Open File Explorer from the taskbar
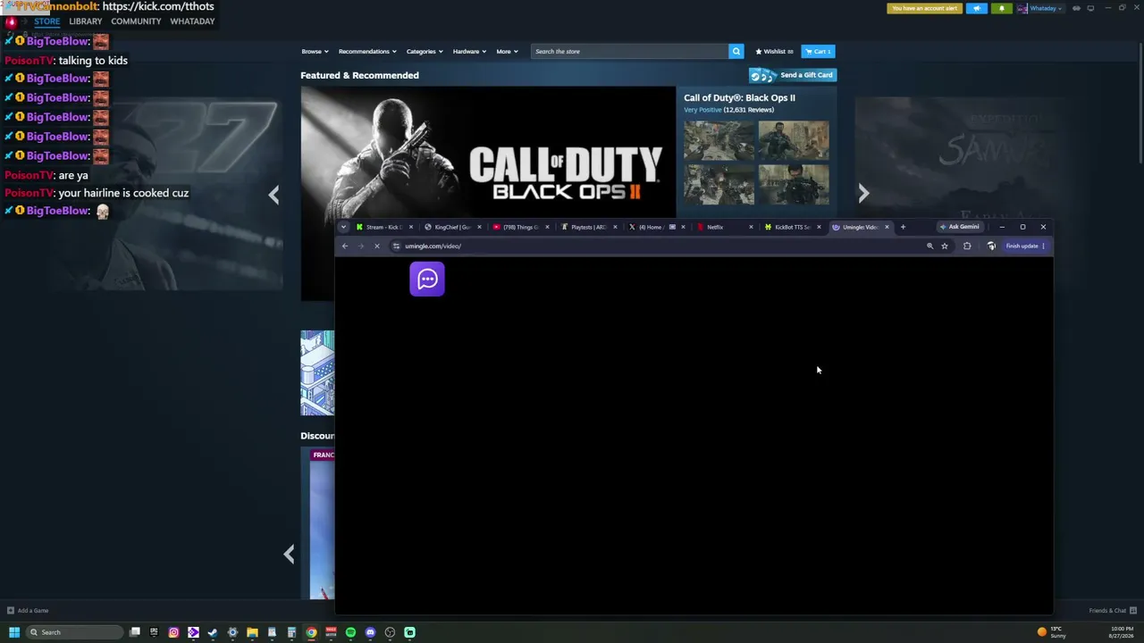1144x643 pixels. [x=252, y=632]
